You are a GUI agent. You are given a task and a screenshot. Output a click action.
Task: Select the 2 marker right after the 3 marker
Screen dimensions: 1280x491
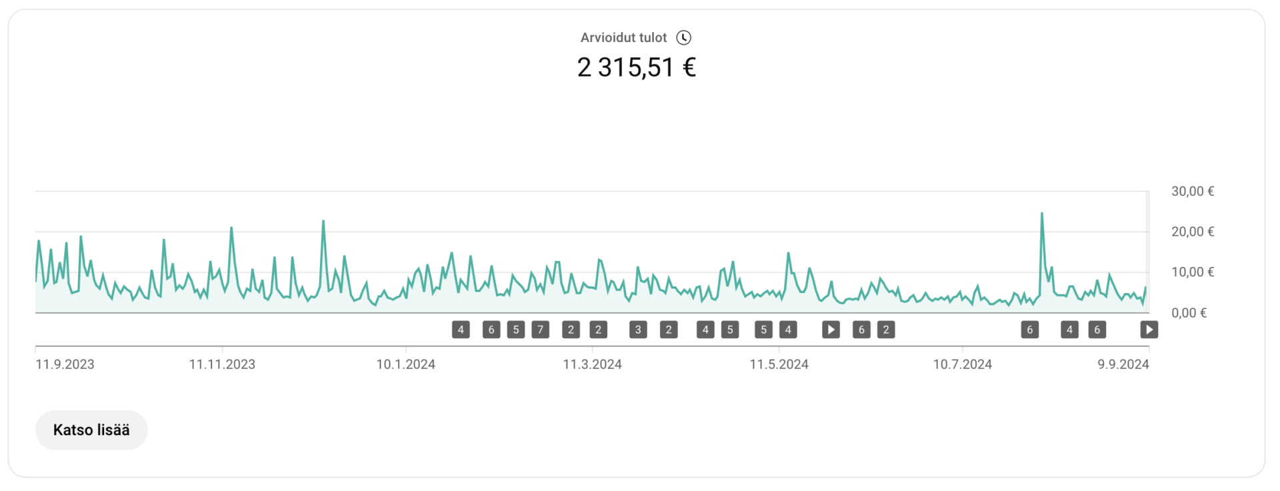click(669, 330)
